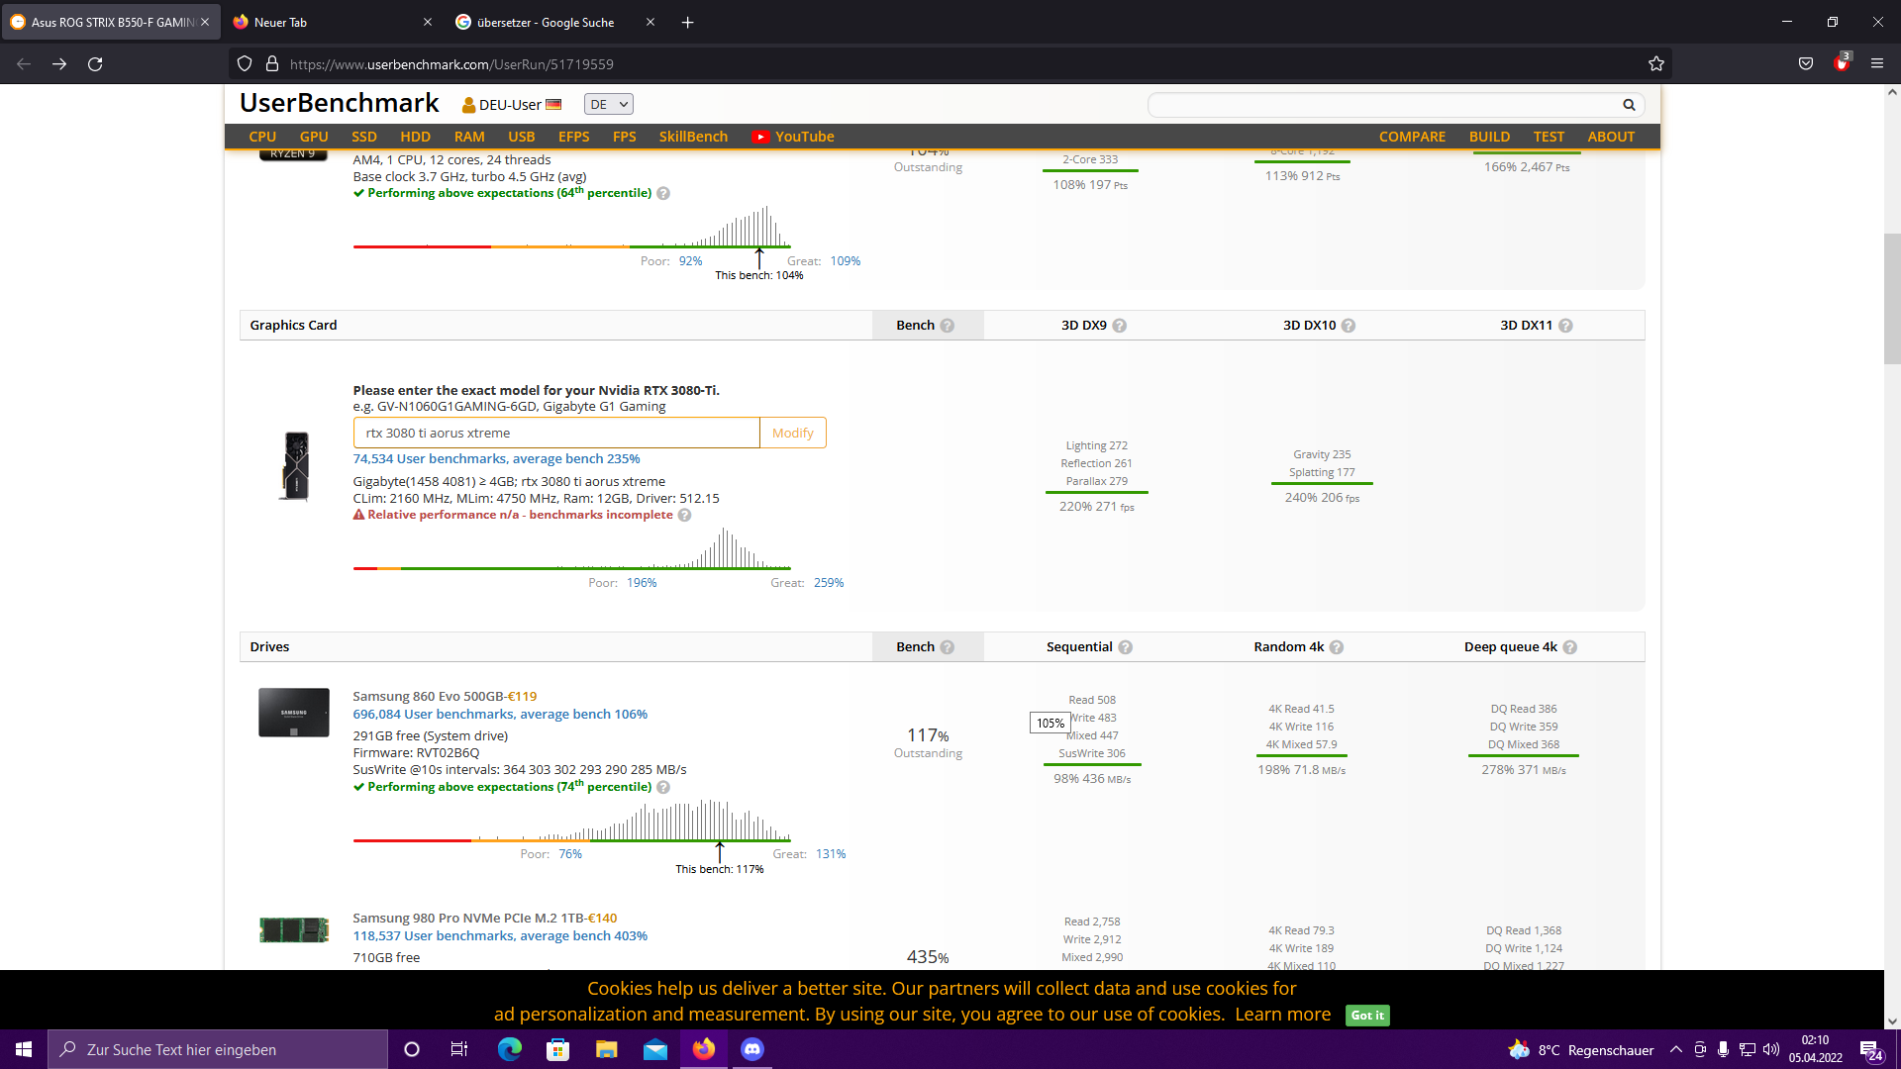
Task: Click the help icon beside Deep queue 4k
Action: 1570,647
